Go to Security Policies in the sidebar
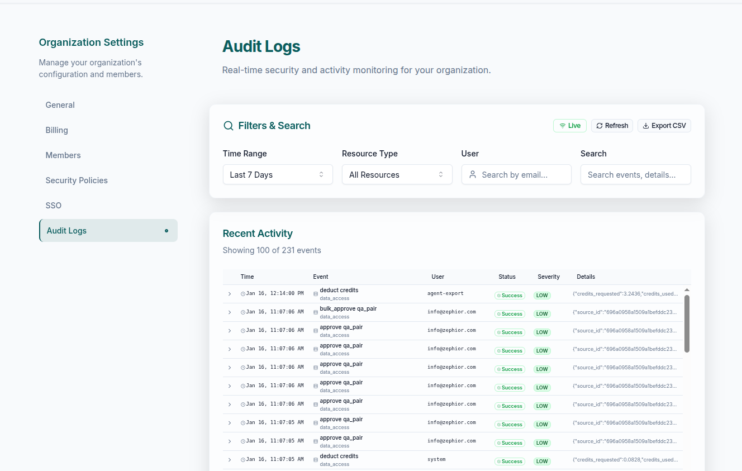 (x=77, y=180)
